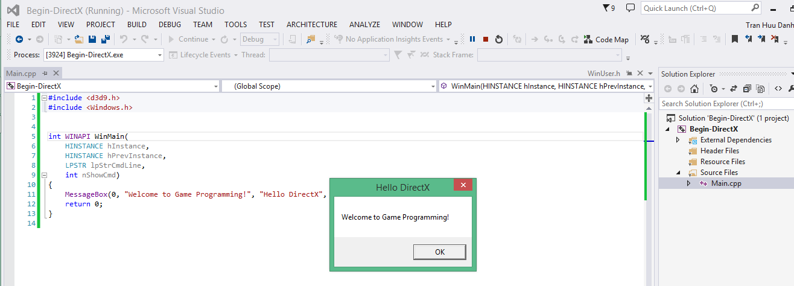The width and height of the screenshot is (794, 286).
Task: Click the Save All double-floppy icon
Action: tap(105, 39)
